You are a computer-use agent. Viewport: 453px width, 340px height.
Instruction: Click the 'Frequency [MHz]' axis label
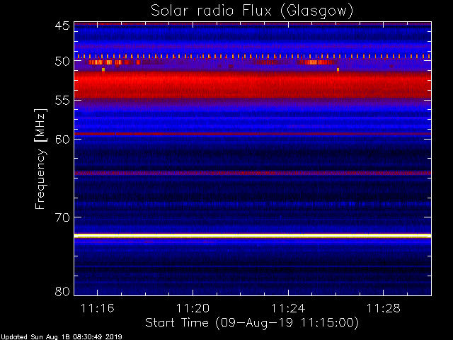coord(40,159)
